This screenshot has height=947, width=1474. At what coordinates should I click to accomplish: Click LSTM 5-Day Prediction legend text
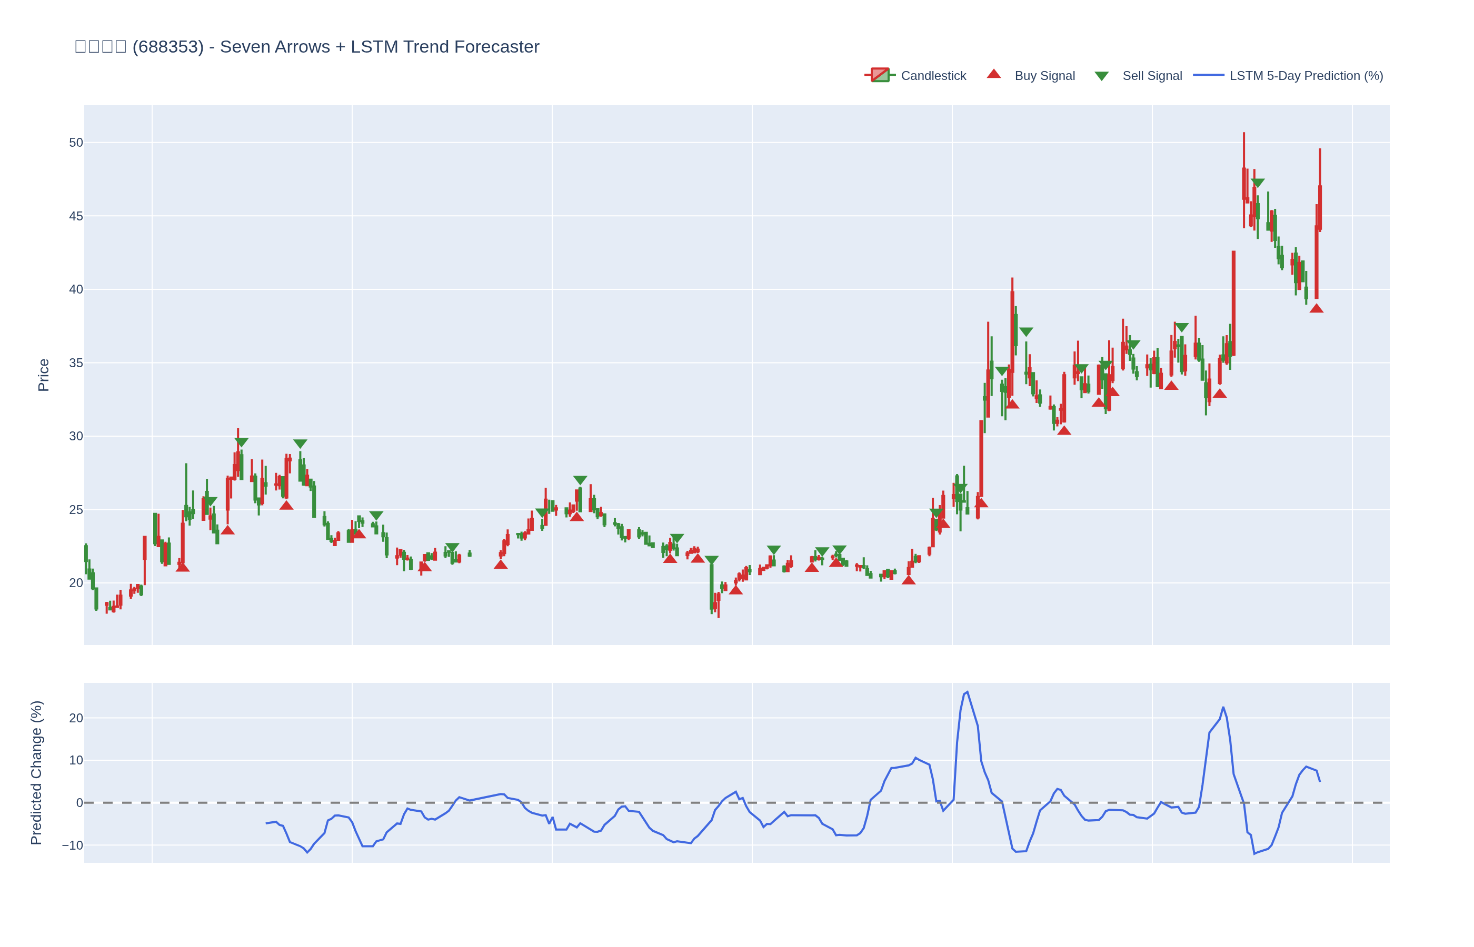pyautogui.click(x=1306, y=76)
